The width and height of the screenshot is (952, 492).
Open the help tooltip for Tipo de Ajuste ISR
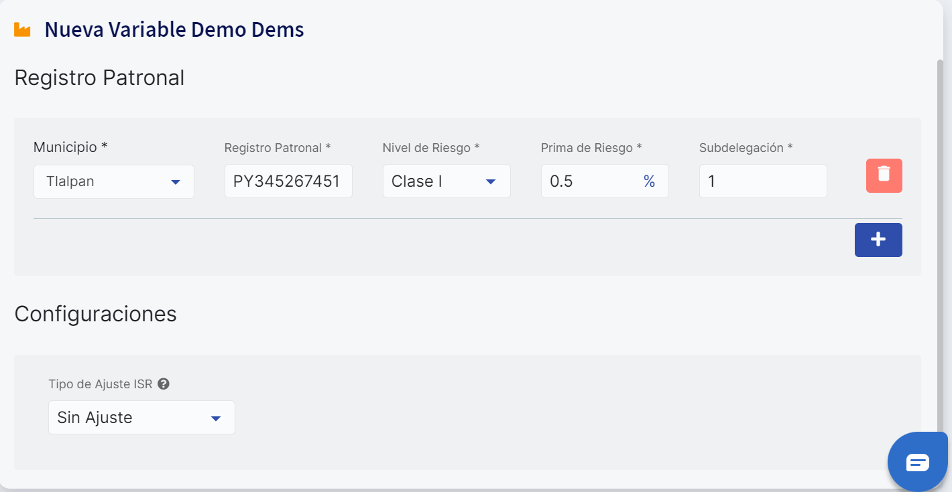(164, 384)
